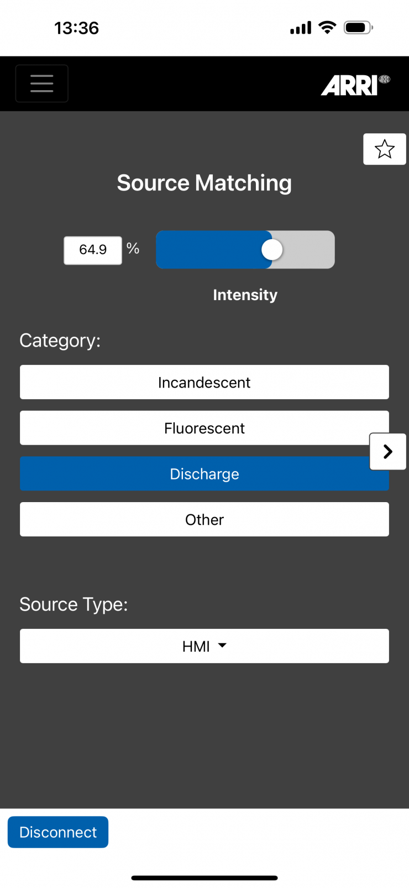Click the Intensity label under slider
The image size is (409, 888).
click(245, 295)
